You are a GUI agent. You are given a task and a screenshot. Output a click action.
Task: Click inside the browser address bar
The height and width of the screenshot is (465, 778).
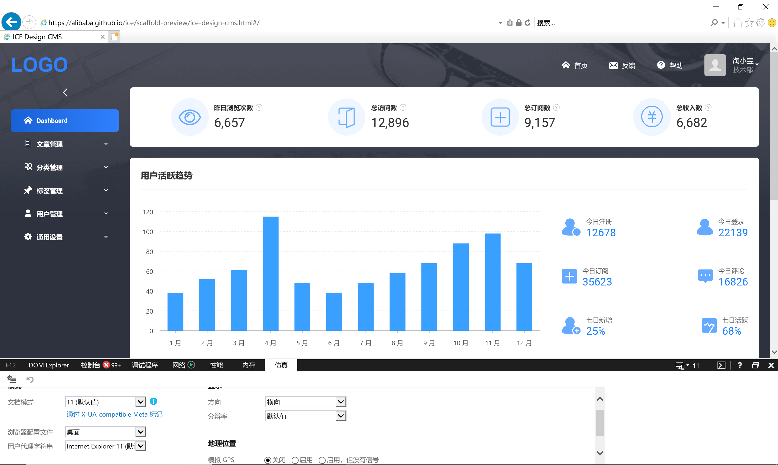[x=251, y=22]
